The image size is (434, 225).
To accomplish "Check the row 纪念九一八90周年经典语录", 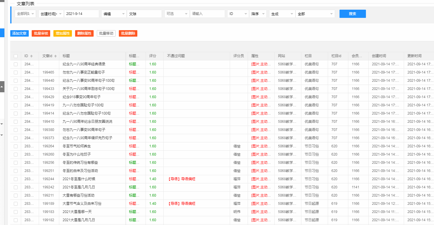I will tap(16, 64).
